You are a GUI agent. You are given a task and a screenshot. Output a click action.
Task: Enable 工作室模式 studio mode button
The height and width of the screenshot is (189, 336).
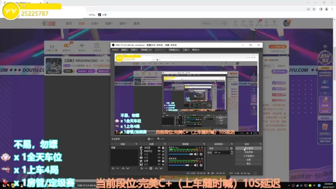249,156
